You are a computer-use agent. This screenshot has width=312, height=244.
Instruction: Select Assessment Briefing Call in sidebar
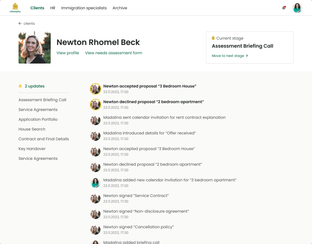(x=42, y=100)
